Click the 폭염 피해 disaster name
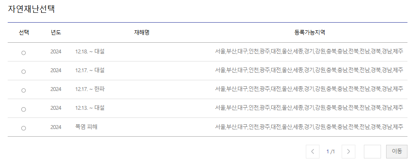The width and height of the screenshot is (419, 164). [86, 126]
